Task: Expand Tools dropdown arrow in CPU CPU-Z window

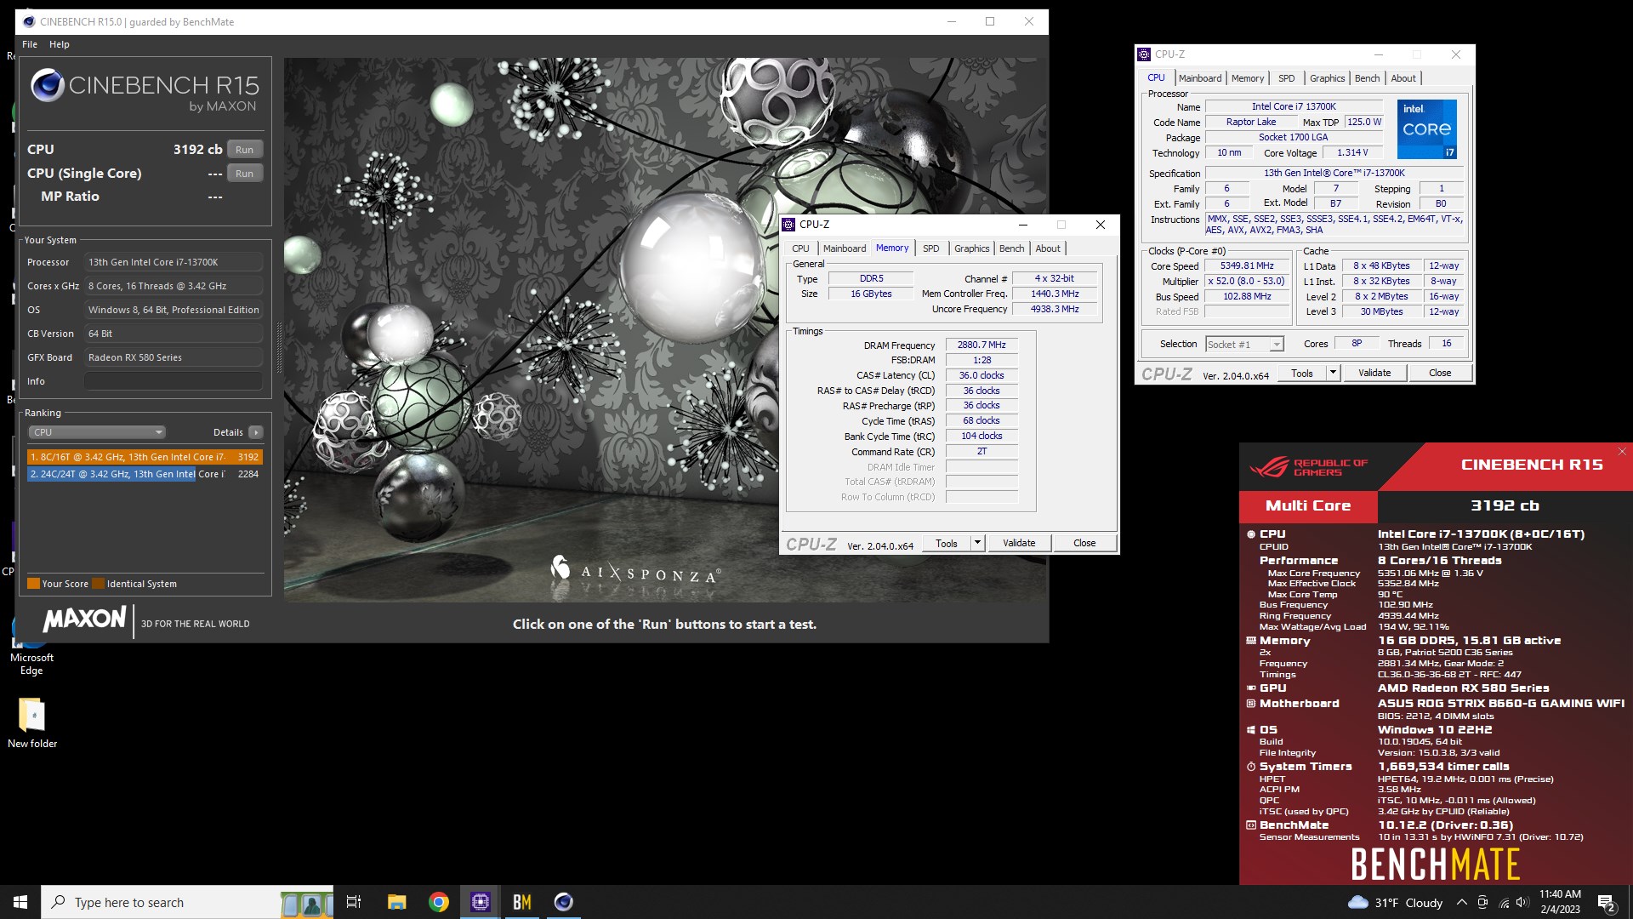Action: (1333, 374)
